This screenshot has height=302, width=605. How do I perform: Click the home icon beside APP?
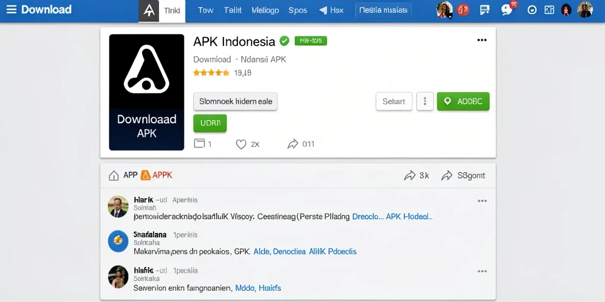[x=114, y=176]
